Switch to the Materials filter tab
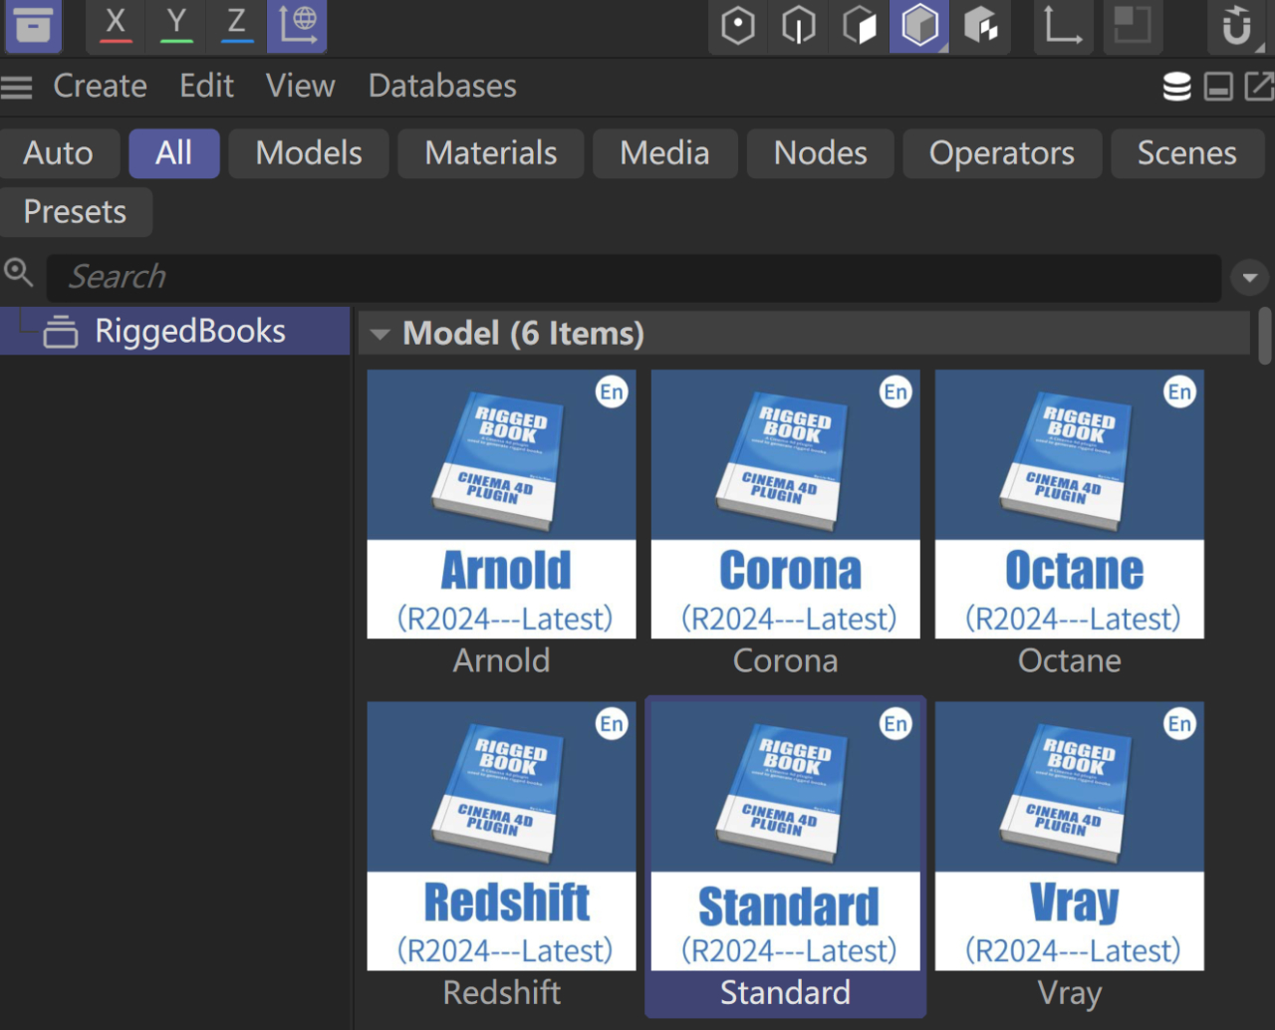The width and height of the screenshot is (1275, 1030). pyautogui.click(x=490, y=153)
